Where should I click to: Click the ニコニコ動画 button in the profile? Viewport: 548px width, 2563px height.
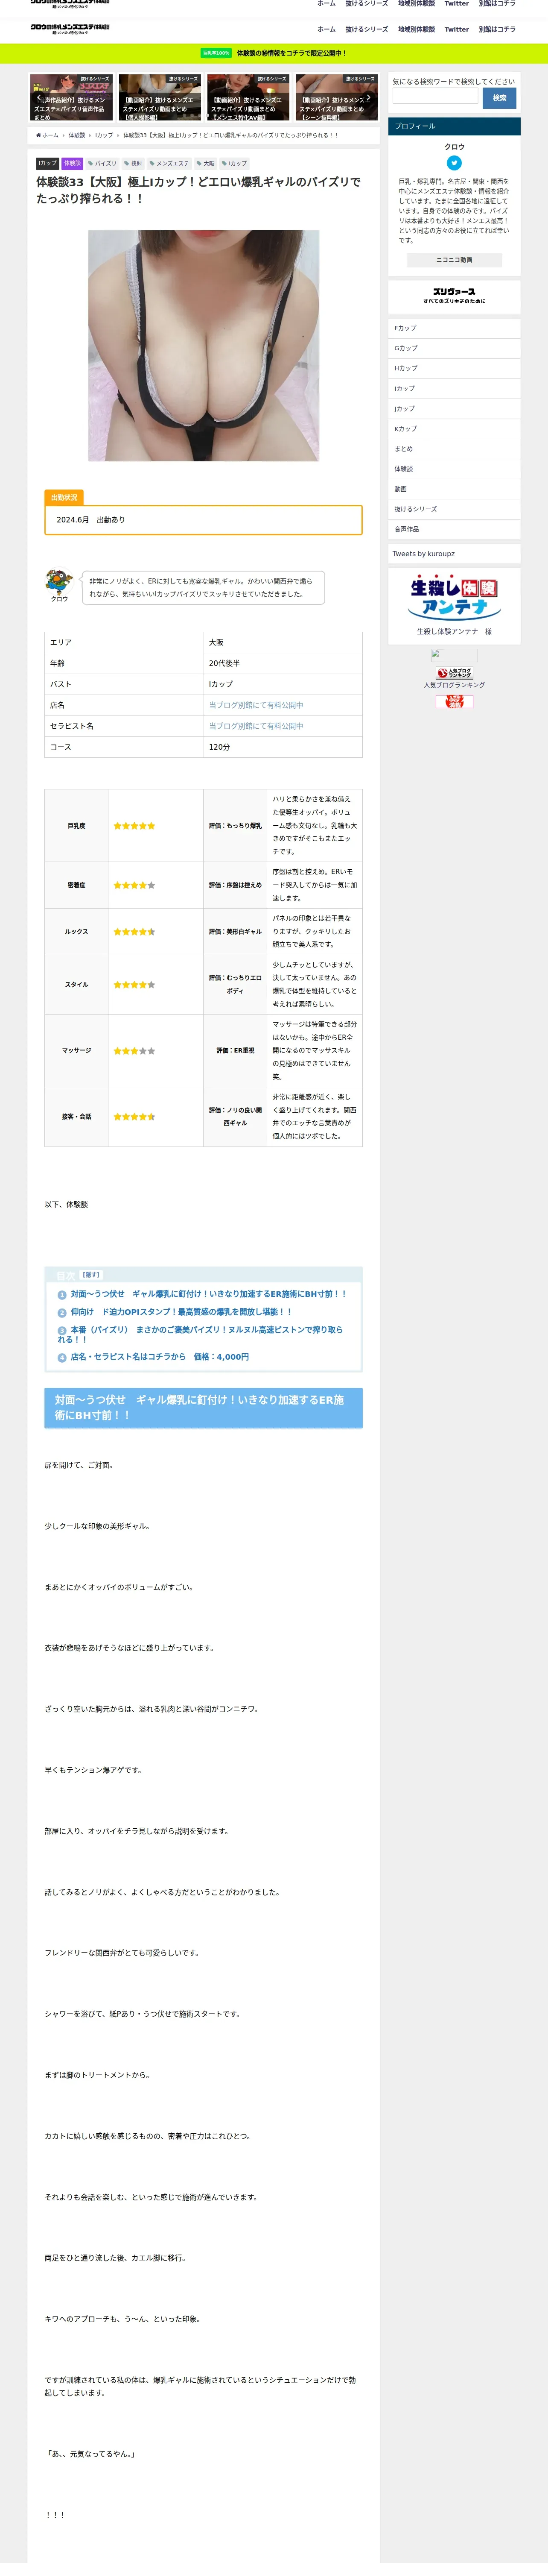[455, 260]
